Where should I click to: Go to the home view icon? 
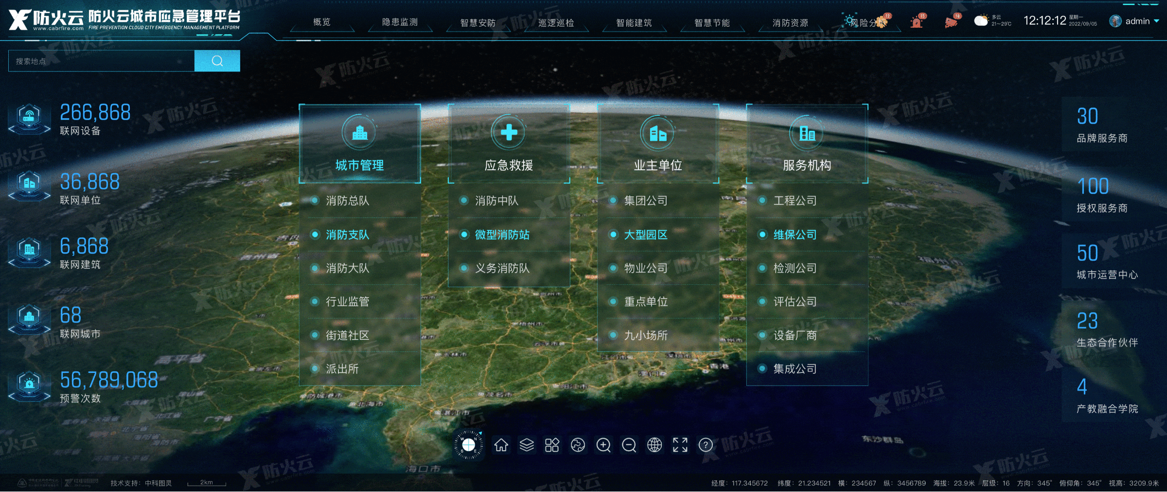[501, 445]
